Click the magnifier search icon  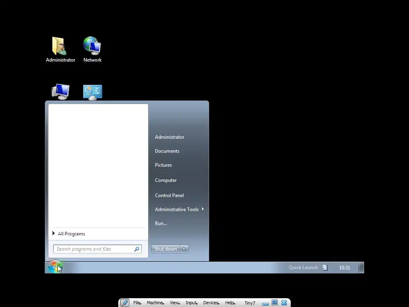(137, 249)
